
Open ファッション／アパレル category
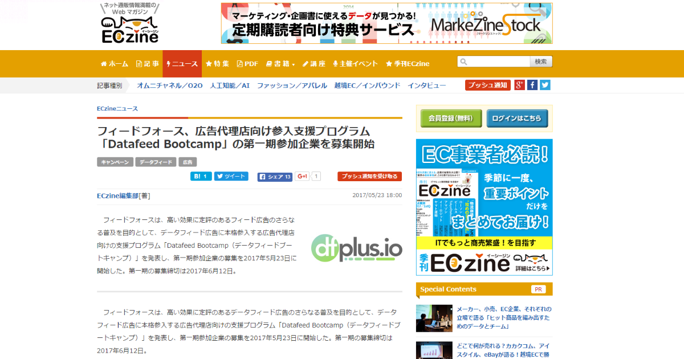pos(292,85)
